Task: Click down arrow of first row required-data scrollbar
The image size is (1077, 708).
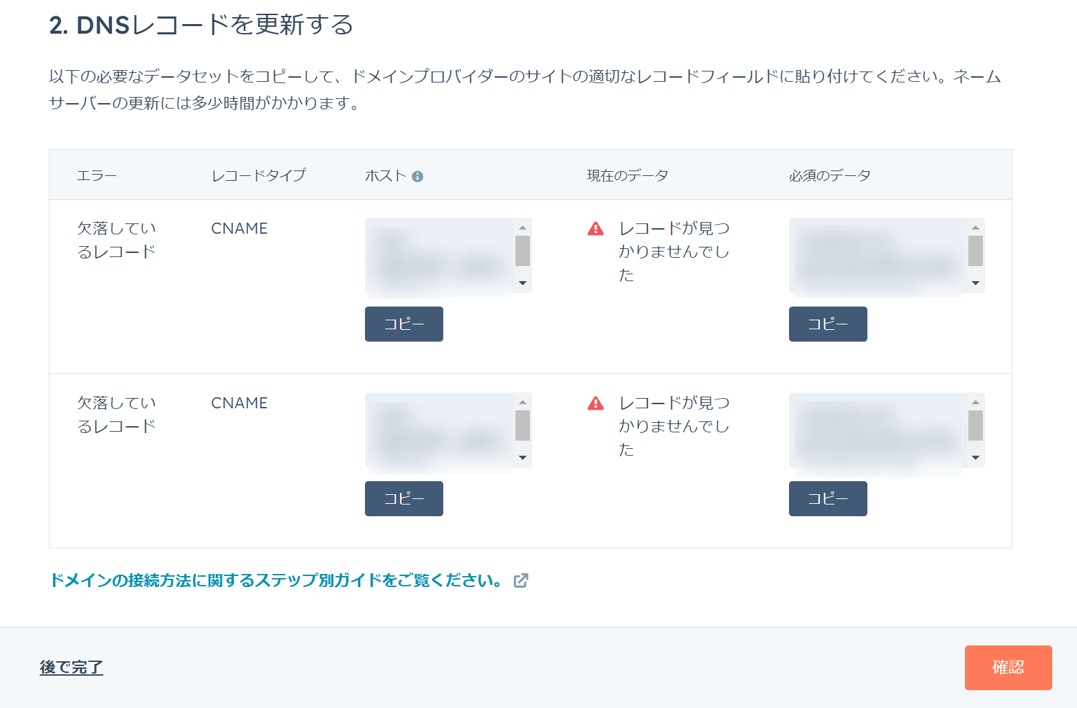Action: coord(975,283)
